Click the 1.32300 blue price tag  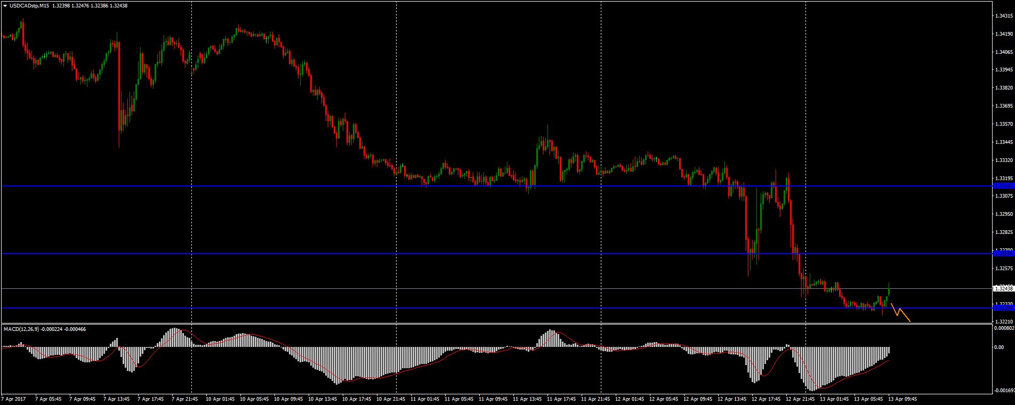[1003, 308]
